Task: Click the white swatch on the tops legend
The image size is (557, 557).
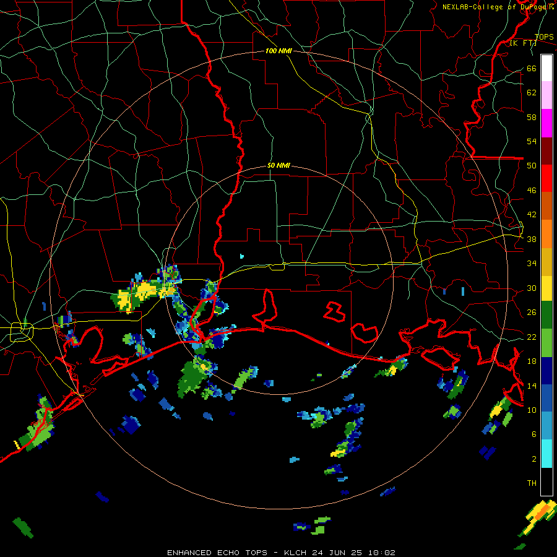Action: click(x=546, y=68)
